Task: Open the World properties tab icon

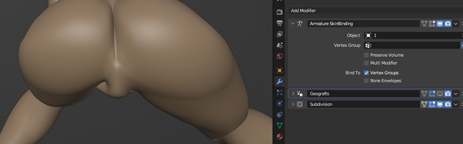Action: 279,56
